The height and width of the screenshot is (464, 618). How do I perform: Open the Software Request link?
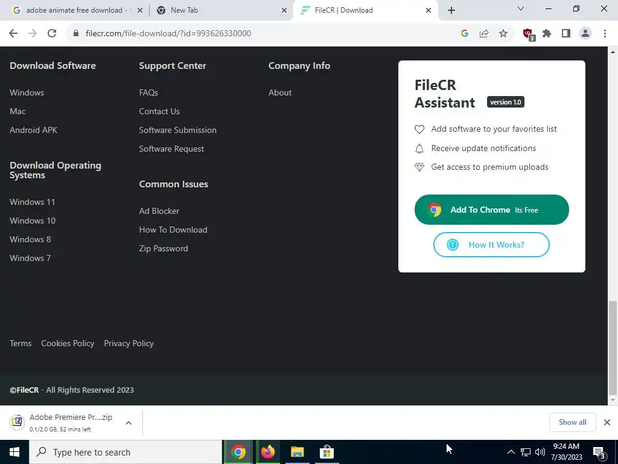click(x=171, y=149)
